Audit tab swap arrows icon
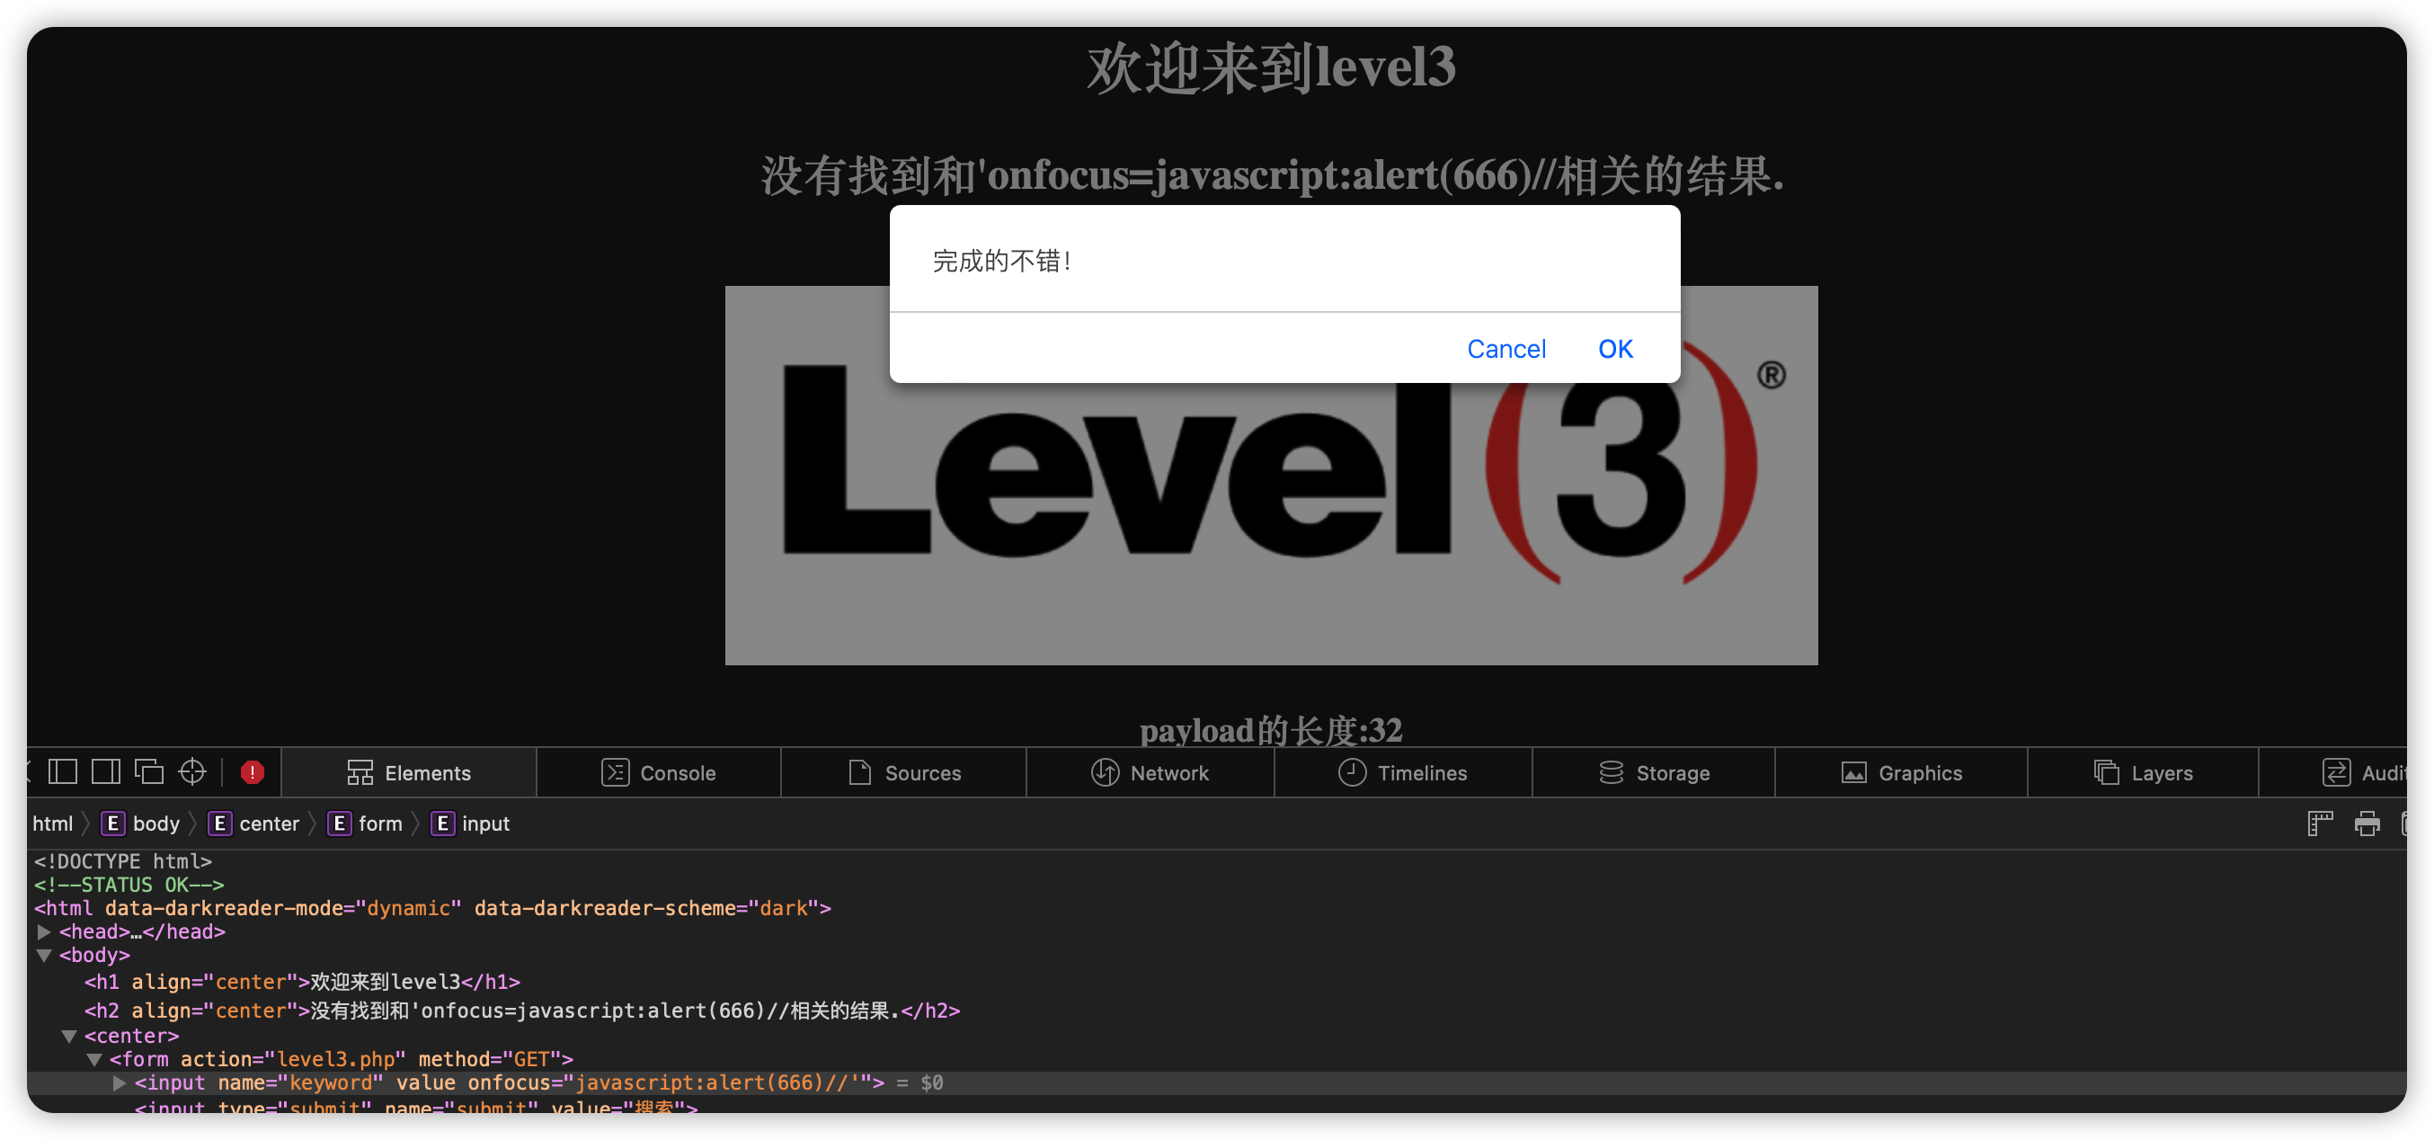Viewport: 2434px width, 1140px height. pos(2337,772)
